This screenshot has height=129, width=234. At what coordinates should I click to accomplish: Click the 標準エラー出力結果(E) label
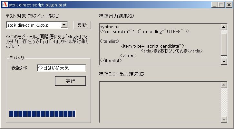click(x=122, y=74)
